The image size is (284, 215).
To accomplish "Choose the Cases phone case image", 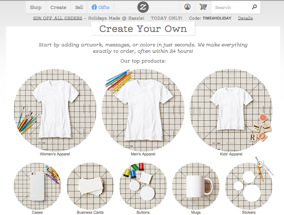I will point(37,186).
